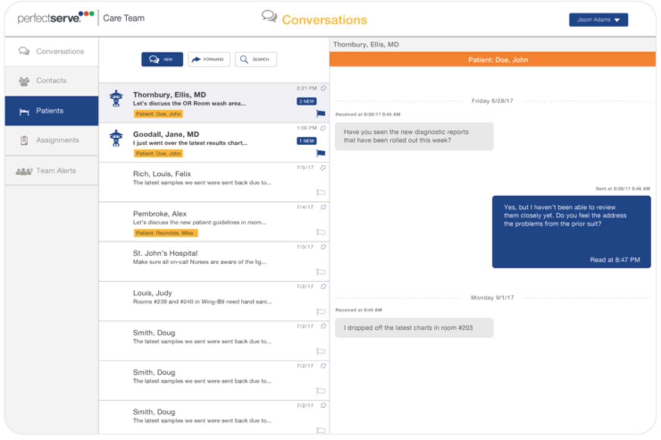Toggle the flag on Rich, Louis, Felix conversation

click(x=321, y=193)
